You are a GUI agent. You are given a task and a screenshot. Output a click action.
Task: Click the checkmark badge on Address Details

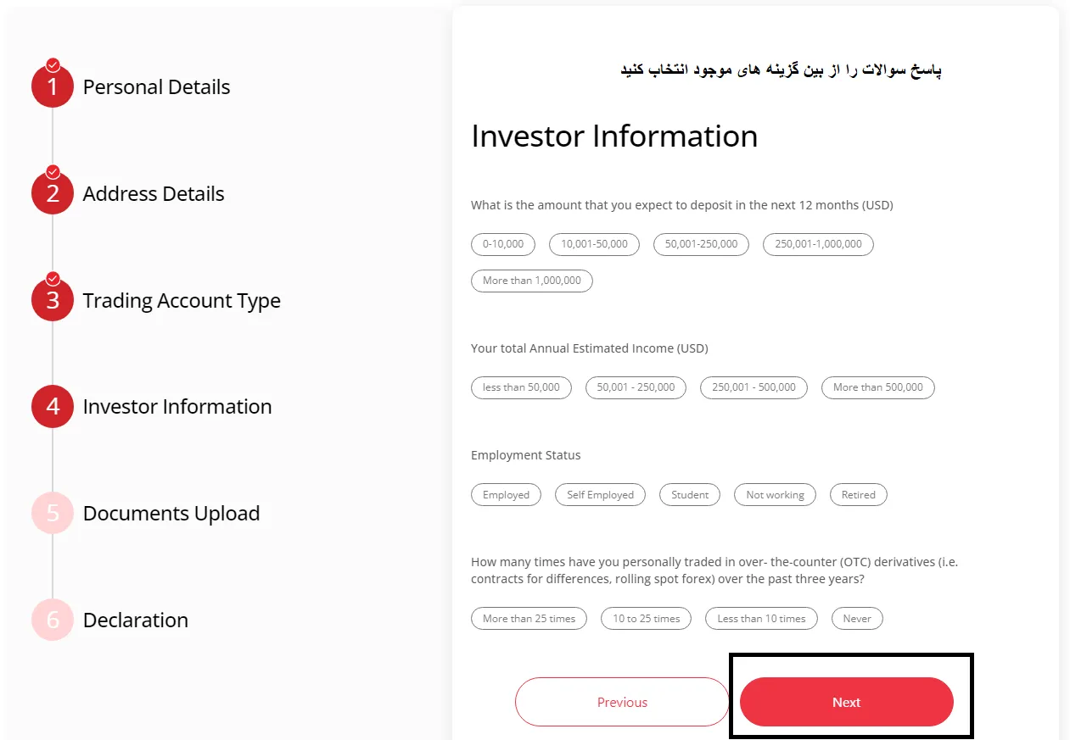click(52, 170)
